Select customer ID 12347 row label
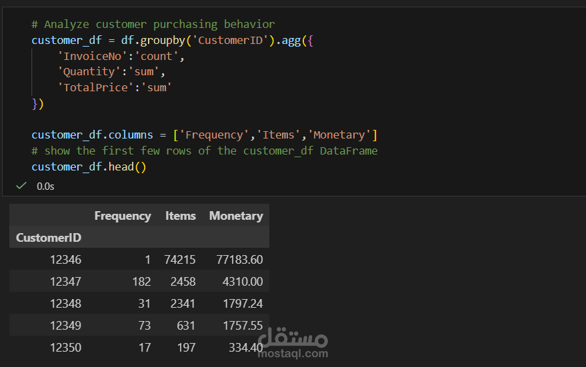 point(65,282)
